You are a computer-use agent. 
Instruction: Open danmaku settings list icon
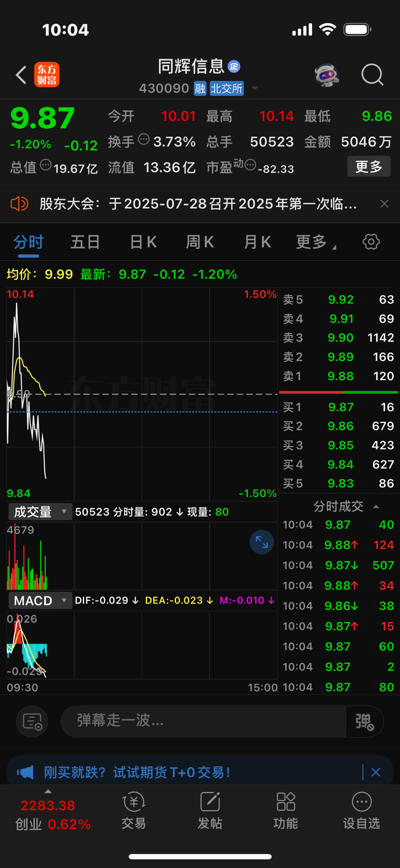point(32,722)
